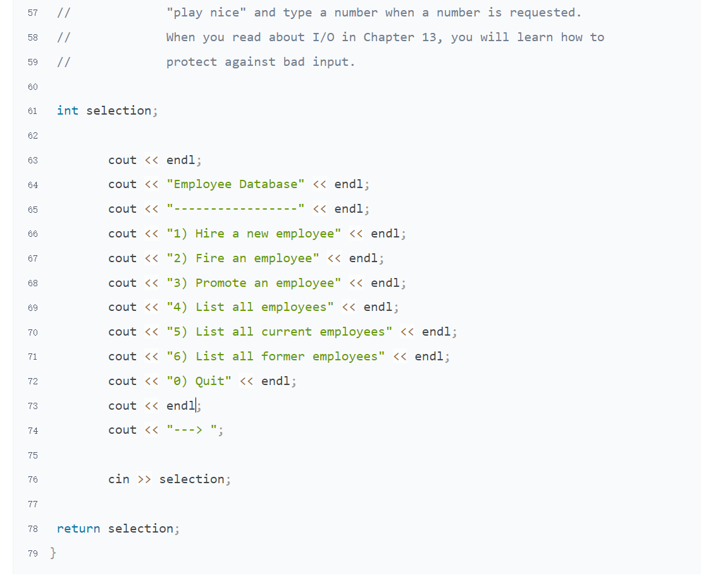Screen dimensions: 701x575
Task: Click the "1) Hire a new employee" string
Action: pyautogui.click(x=254, y=234)
